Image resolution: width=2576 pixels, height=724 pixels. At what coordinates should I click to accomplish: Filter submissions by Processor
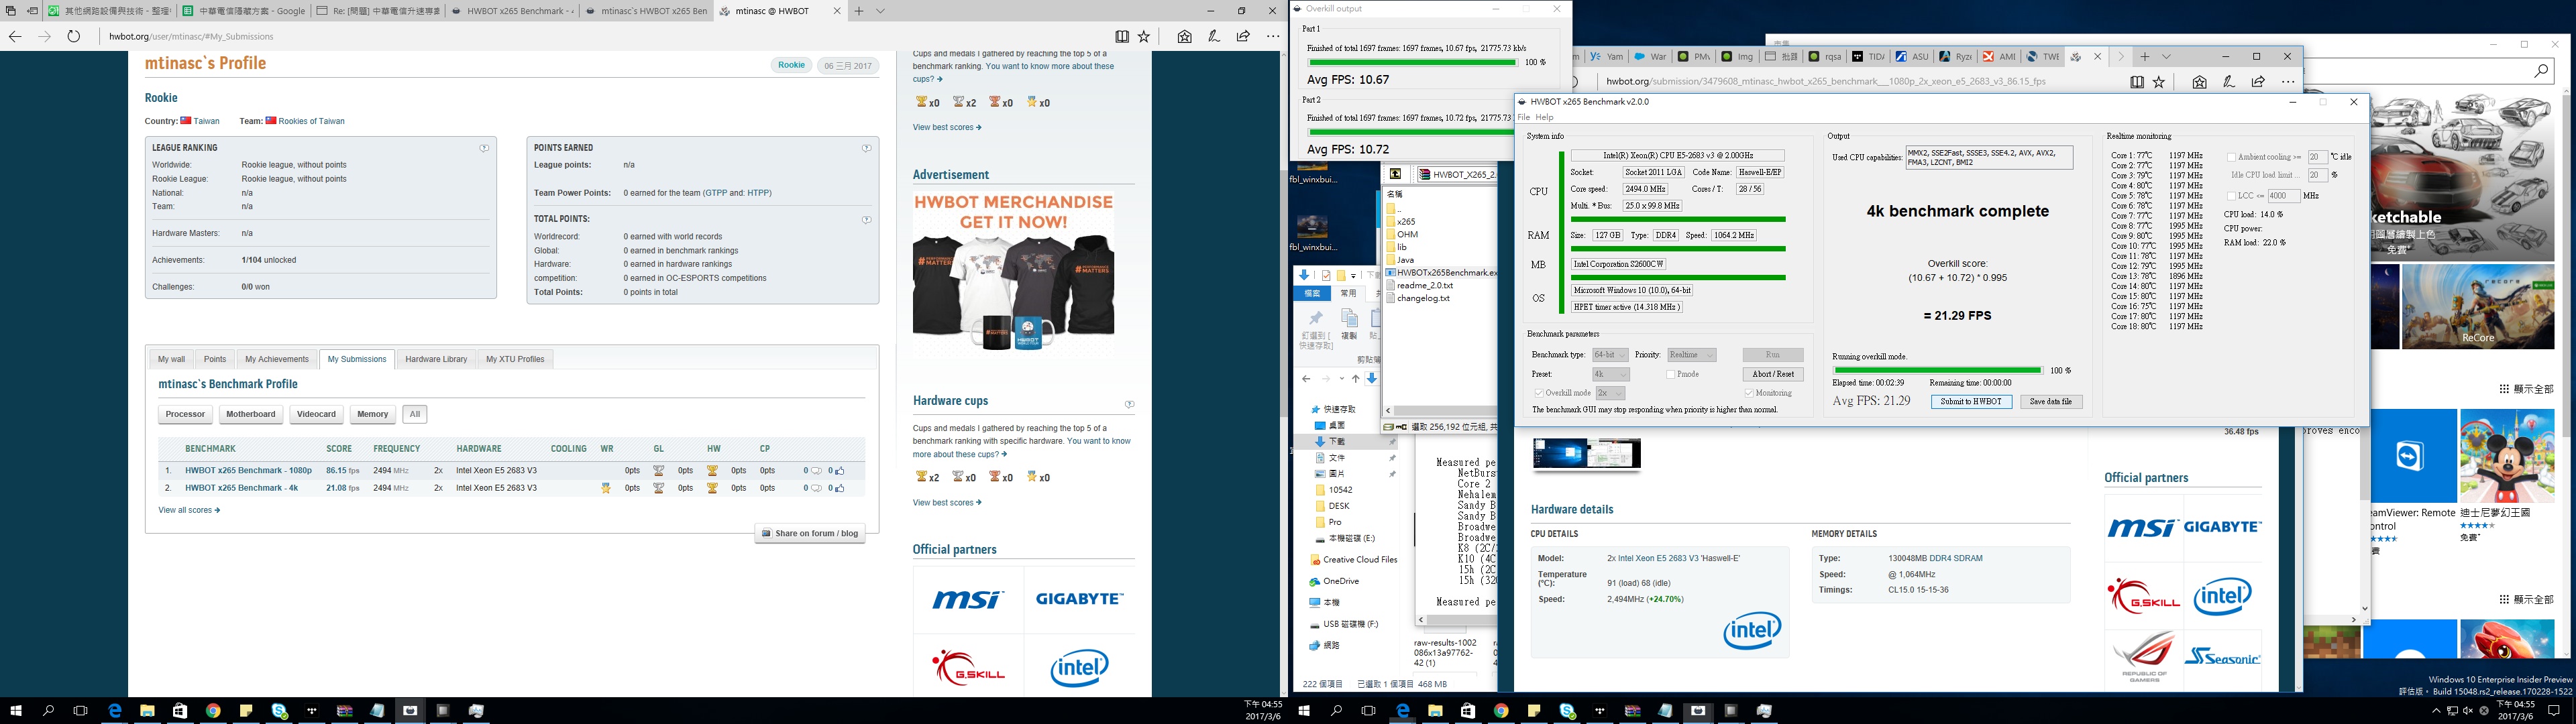(185, 414)
